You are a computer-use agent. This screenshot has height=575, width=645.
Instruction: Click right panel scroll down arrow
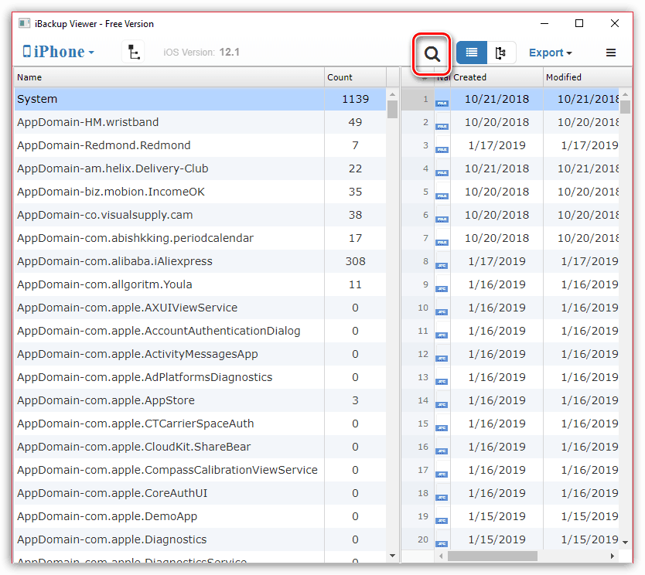pyautogui.click(x=625, y=542)
